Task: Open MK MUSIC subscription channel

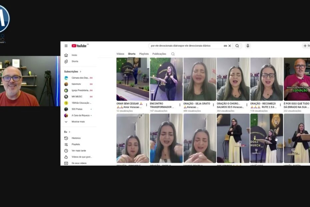Action: coord(77,97)
